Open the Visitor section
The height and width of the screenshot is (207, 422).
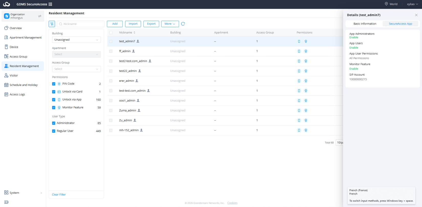tap(23, 76)
